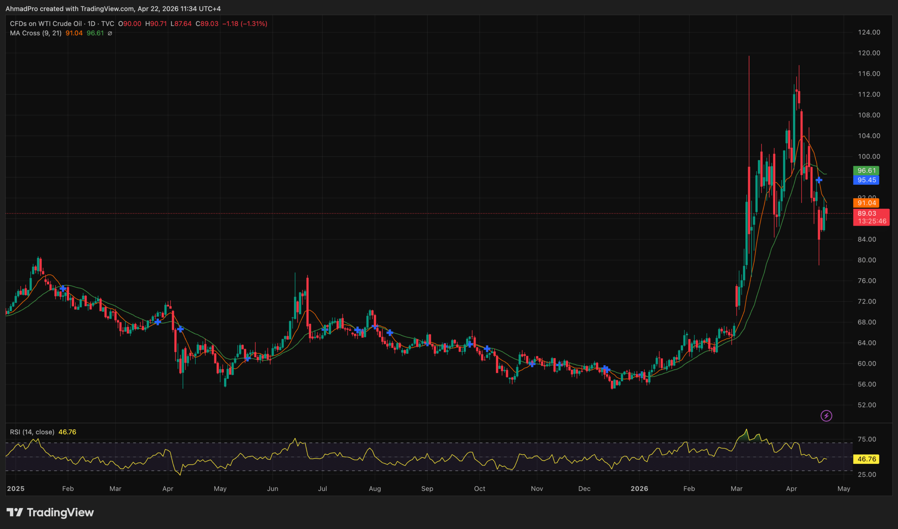
Task: Click the TradingView logo at bottom left
Action: (x=50, y=512)
